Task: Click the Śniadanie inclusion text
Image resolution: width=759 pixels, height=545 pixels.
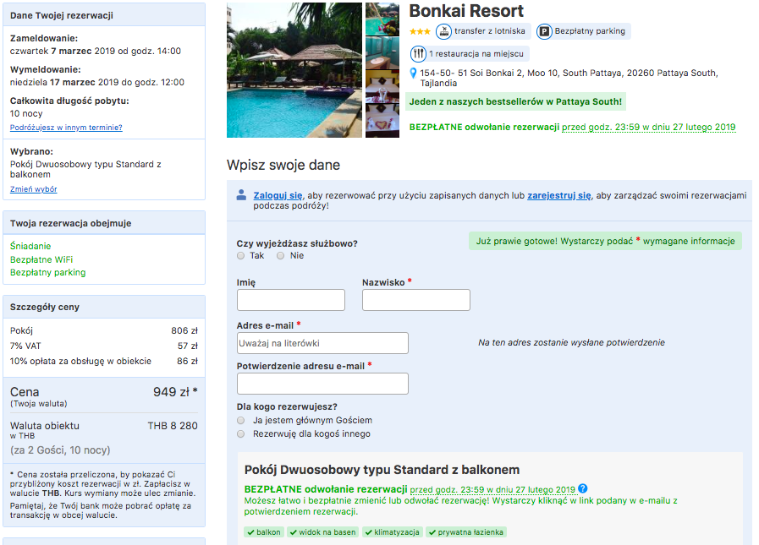Action: tap(30, 246)
